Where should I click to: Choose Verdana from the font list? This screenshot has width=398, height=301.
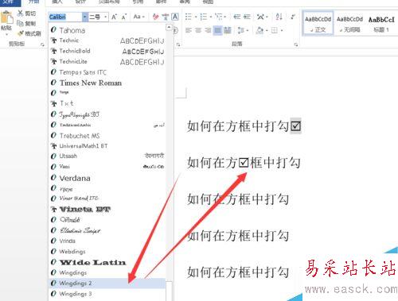pos(107,178)
